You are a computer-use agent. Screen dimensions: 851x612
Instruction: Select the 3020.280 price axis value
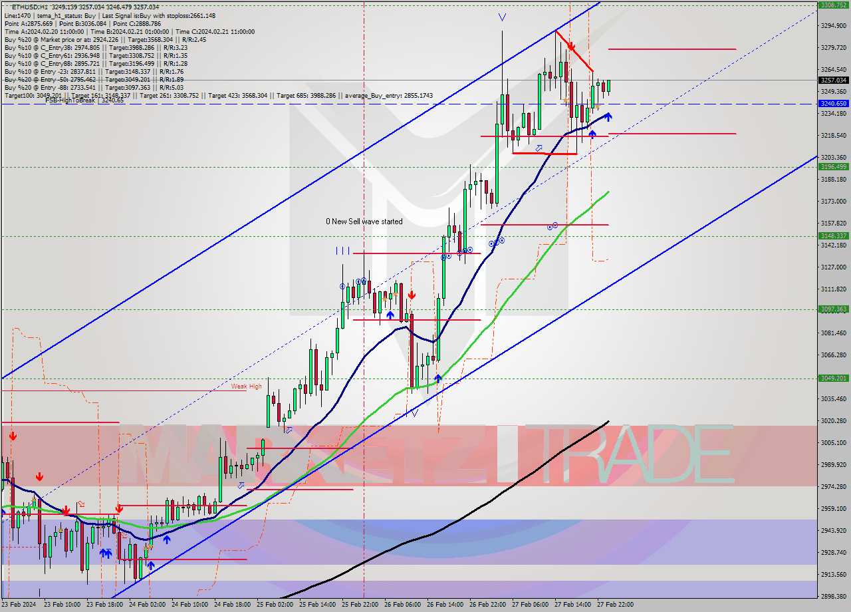click(x=834, y=420)
